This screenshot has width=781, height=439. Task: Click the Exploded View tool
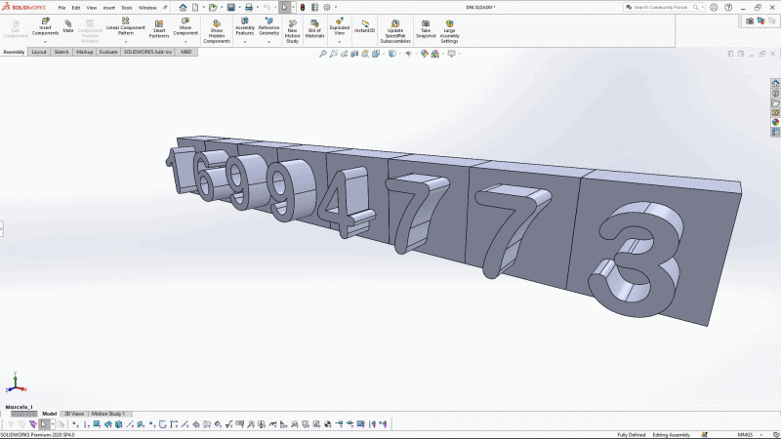(x=339, y=27)
